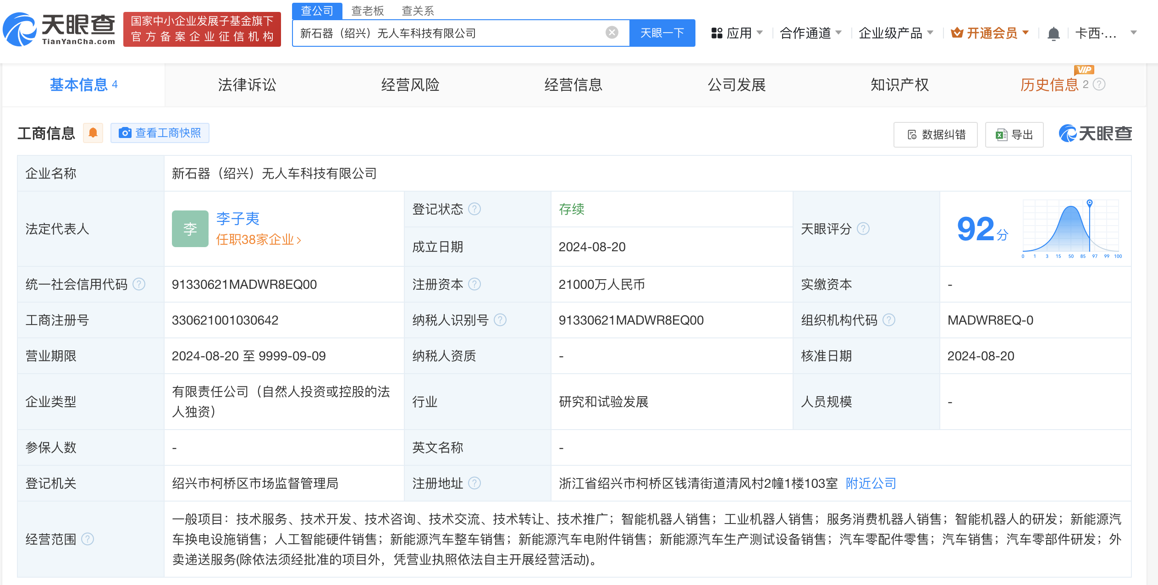Clear the search box with the X icon

[611, 32]
